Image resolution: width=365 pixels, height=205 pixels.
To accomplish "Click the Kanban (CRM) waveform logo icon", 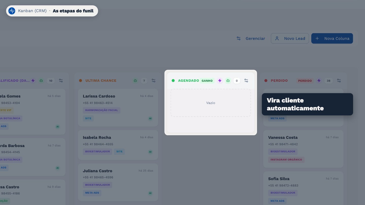I will click(12, 11).
